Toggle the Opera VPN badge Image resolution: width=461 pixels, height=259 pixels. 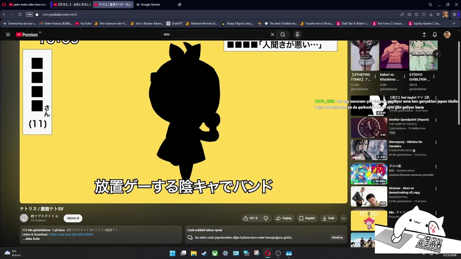[x=29, y=14]
